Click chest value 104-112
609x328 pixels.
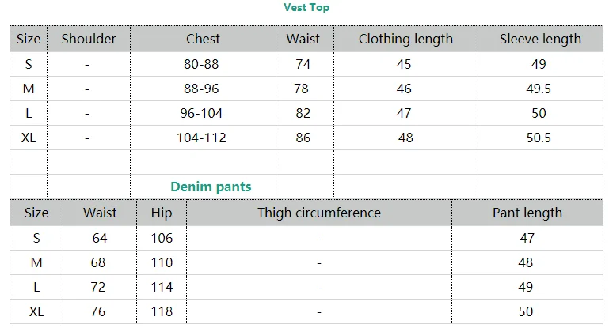(201, 138)
